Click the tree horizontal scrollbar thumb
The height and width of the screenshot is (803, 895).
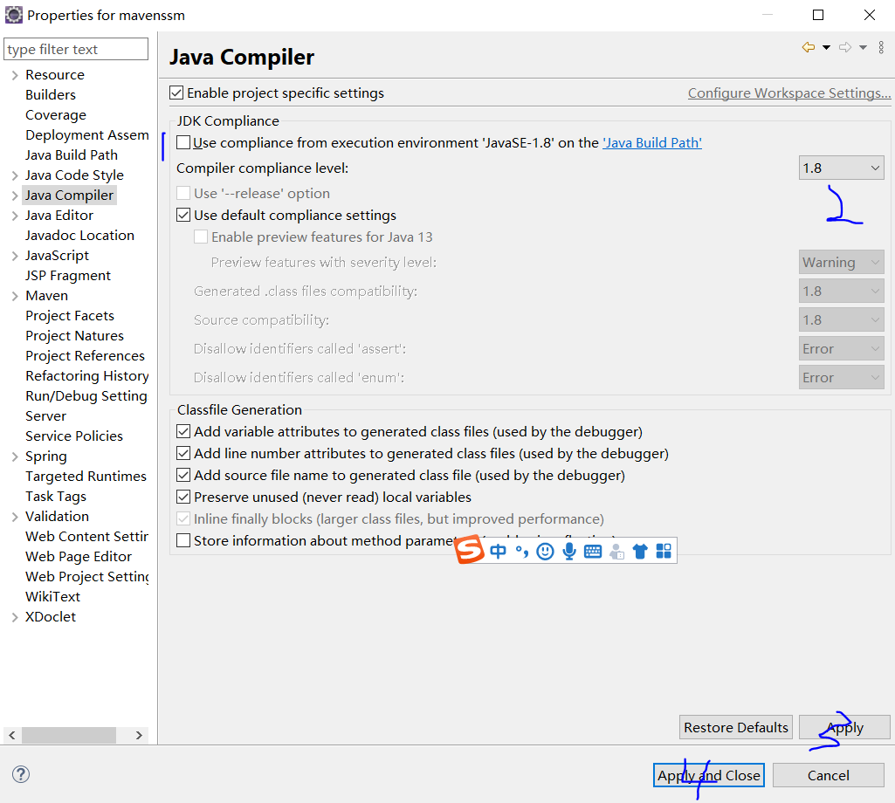(x=68, y=735)
